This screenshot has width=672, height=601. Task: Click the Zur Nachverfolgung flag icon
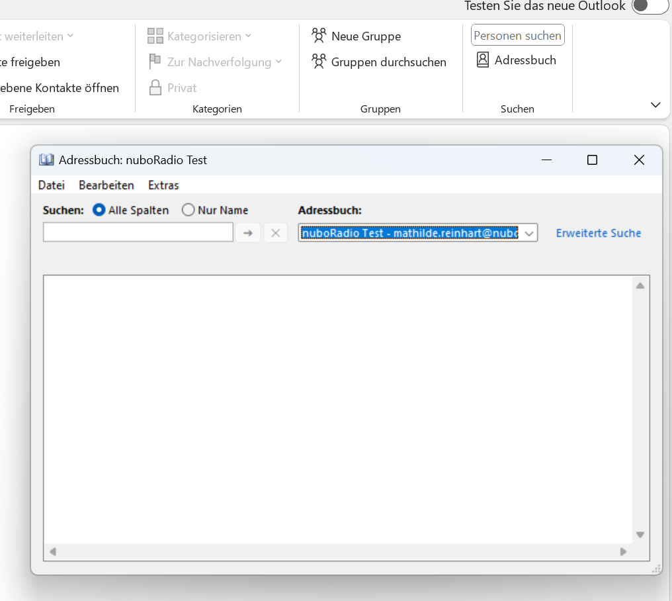coord(155,62)
